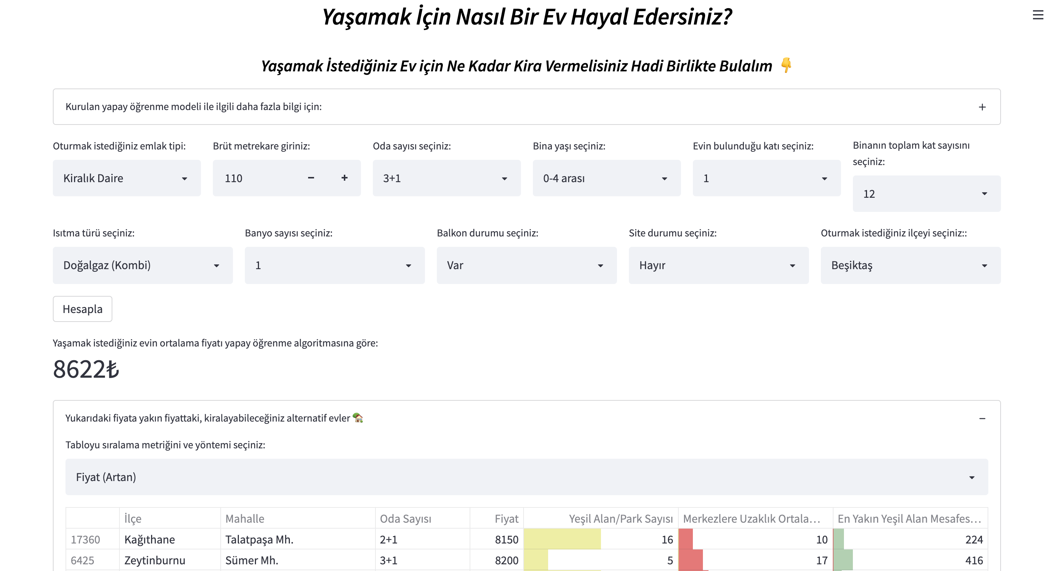Open the hamburger menu icon
The width and height of the screenshot is (1062, 571).
tap(1037, 15)
